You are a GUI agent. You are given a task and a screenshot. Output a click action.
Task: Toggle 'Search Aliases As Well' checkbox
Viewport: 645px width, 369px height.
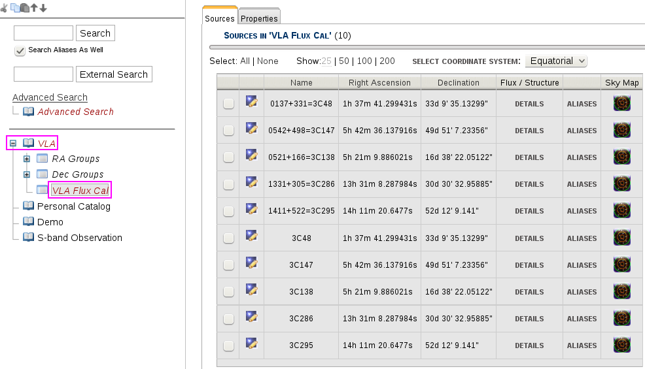point(20,50)
